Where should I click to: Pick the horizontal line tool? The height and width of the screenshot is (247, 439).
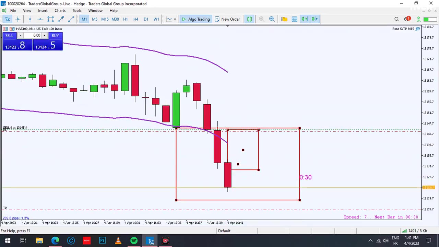pyautogui.click(x=40, y=19)
